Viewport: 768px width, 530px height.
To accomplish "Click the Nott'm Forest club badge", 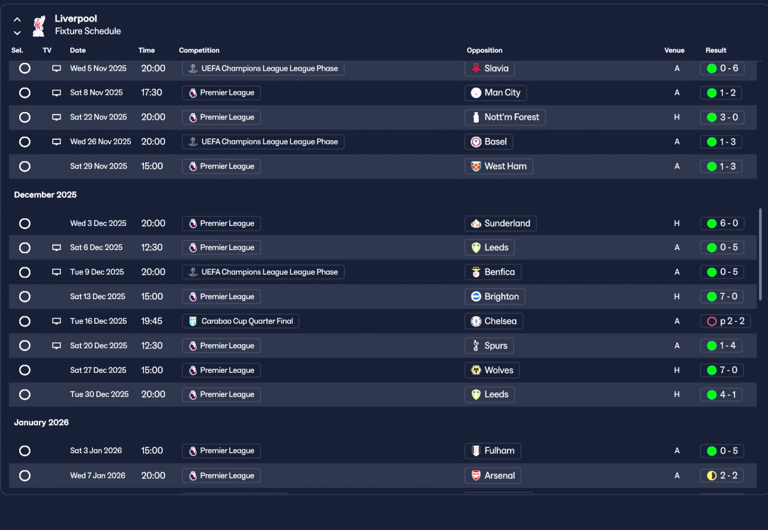I will coord(476,118).
